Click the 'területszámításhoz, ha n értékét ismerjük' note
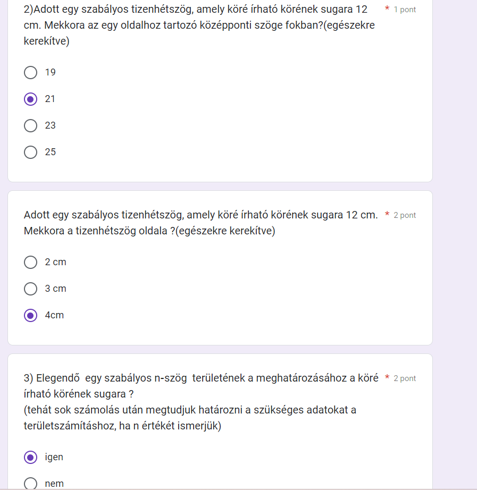The image size is (477, 490). click(x=122, y=426)
